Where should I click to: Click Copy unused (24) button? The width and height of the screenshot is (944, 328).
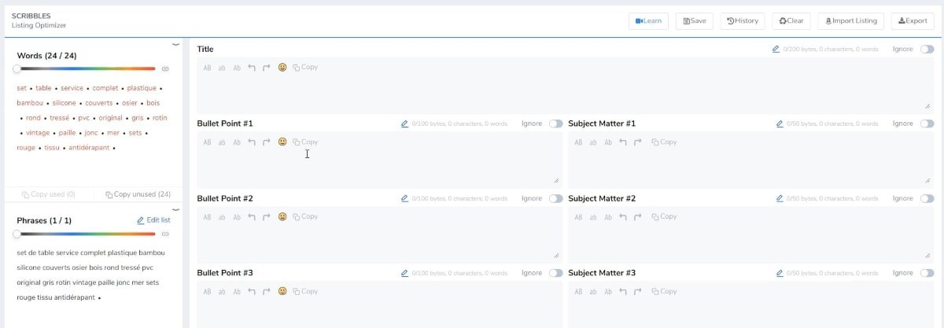[x=138, y=194]
